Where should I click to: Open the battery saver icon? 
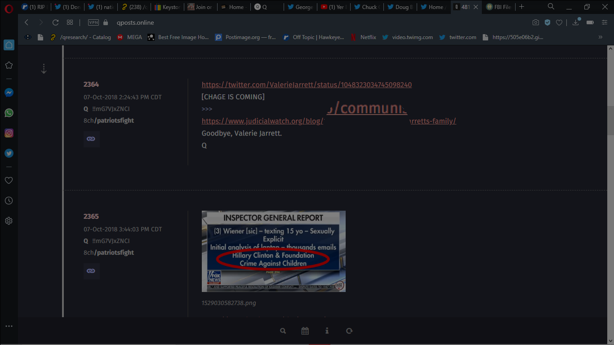pyautogui.click(x=590, y=22)
